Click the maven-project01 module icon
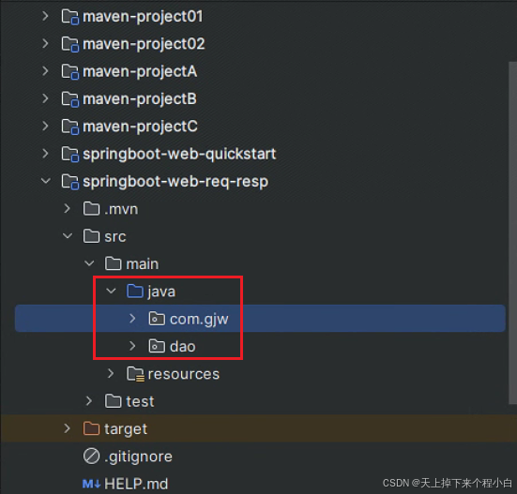The height and width of the screenshot is (494, 517). 70,17
